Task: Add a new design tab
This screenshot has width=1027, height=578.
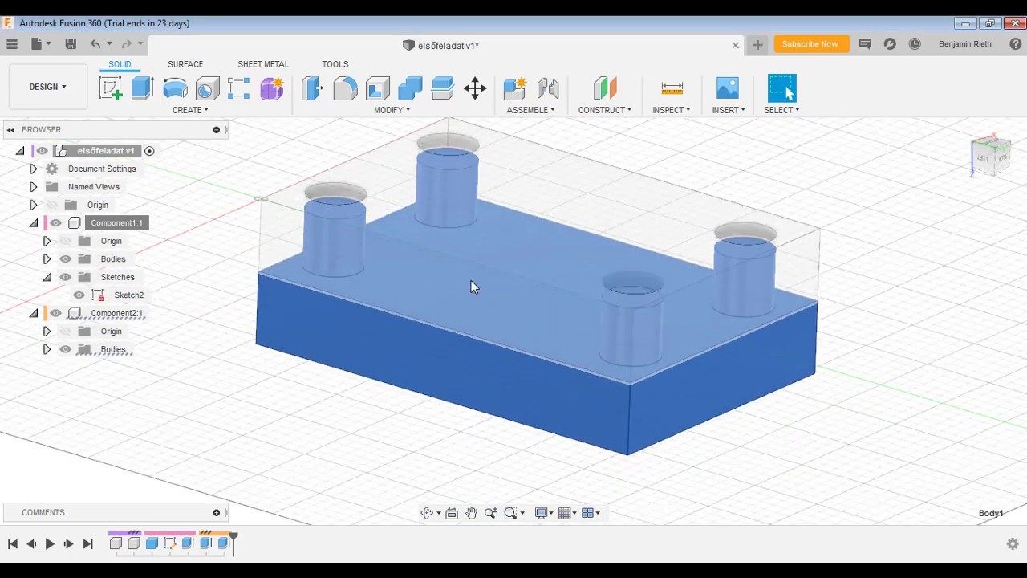Action: click(x=757, y=45)
